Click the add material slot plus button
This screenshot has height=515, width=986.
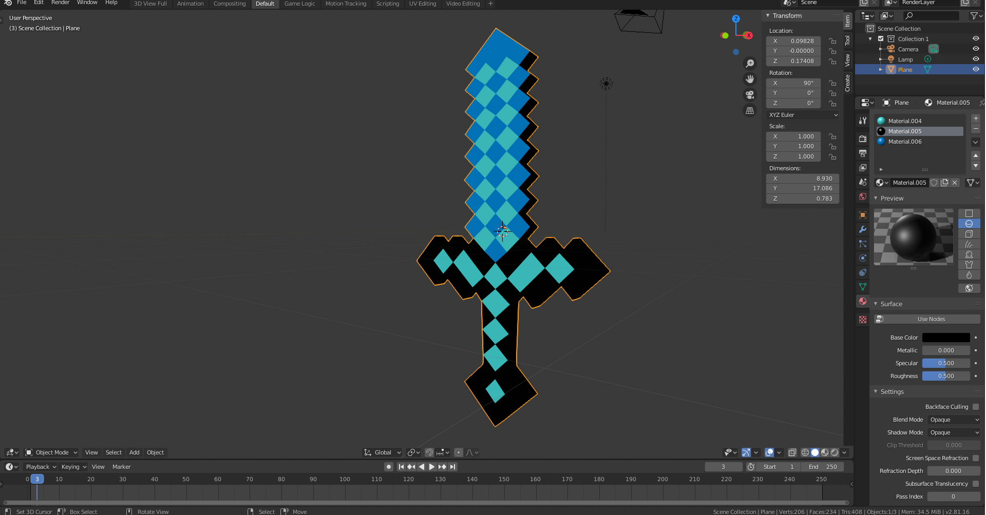click(x=976, y=118)
